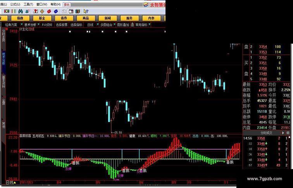Click the 分时成交 panel header
Screen dimensions: 293x188
[267, 133]
